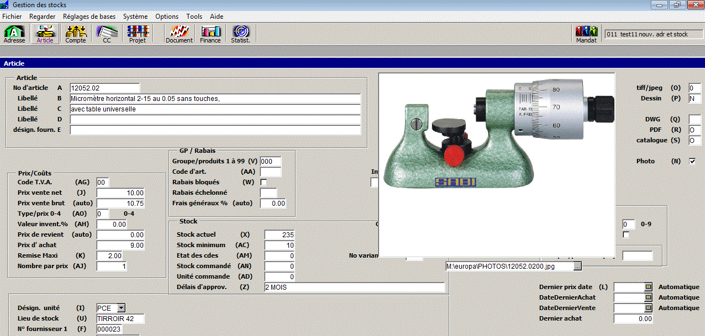Click the Etat des cdes field
Screen dimensions: 705x336
(280, 255)
